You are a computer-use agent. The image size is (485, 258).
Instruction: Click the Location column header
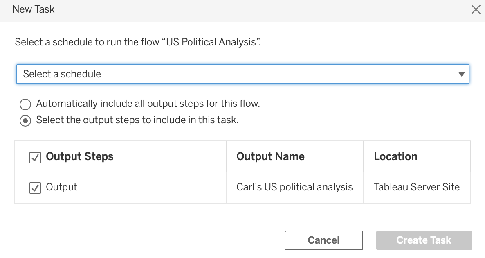point(395,156)
